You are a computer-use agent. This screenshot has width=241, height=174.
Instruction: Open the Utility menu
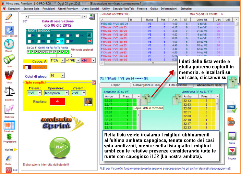click(106, 9)
